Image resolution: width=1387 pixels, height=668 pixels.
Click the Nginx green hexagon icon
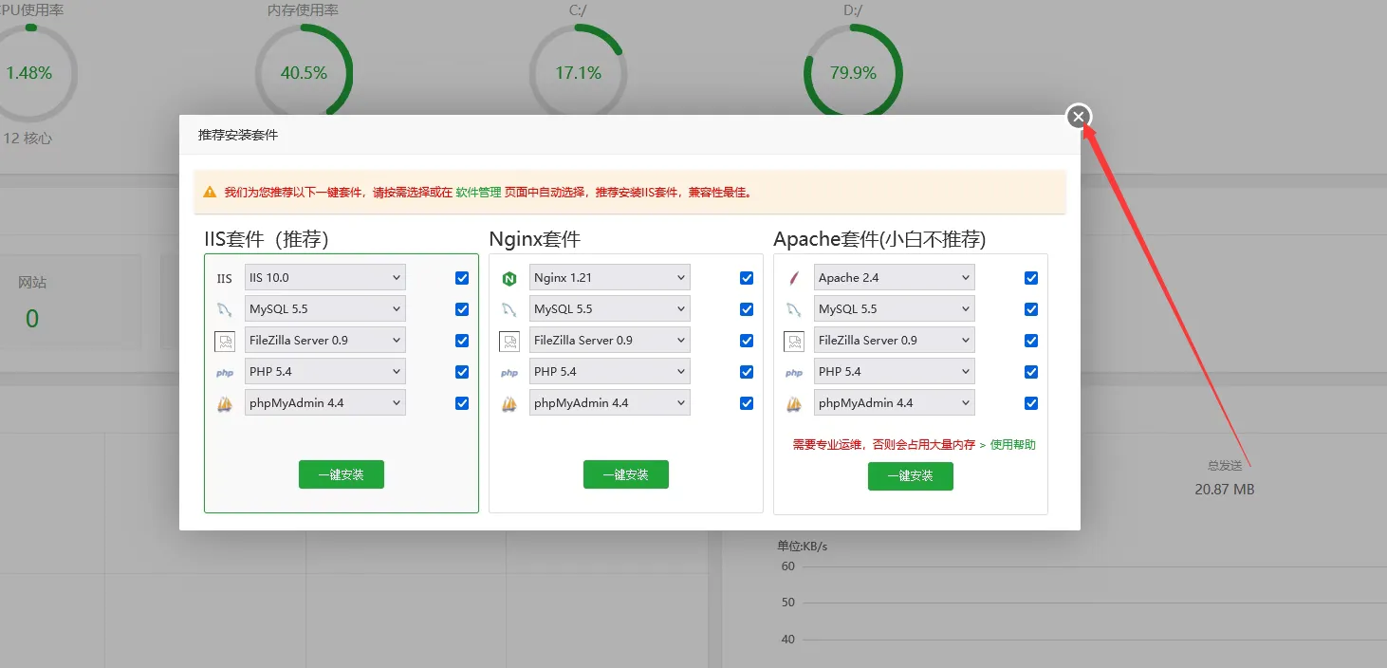click(x=509, y=279)
